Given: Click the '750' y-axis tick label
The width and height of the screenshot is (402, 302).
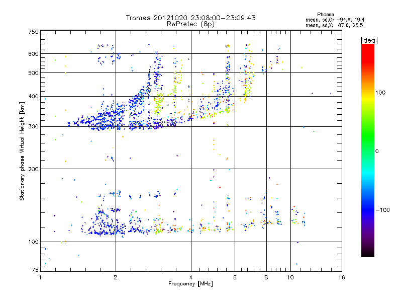Looking at the screenshot, I should (x=34, y=32).
